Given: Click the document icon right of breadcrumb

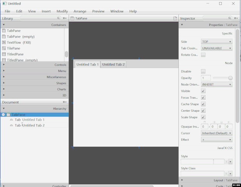Looking at the screenshot, I should [x=175, y=18].
